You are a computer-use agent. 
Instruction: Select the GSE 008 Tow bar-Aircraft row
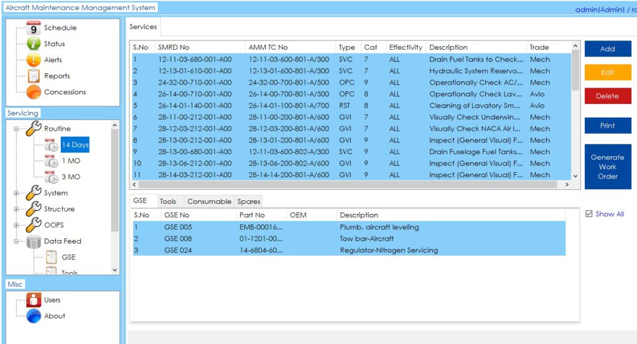point(349,238)
